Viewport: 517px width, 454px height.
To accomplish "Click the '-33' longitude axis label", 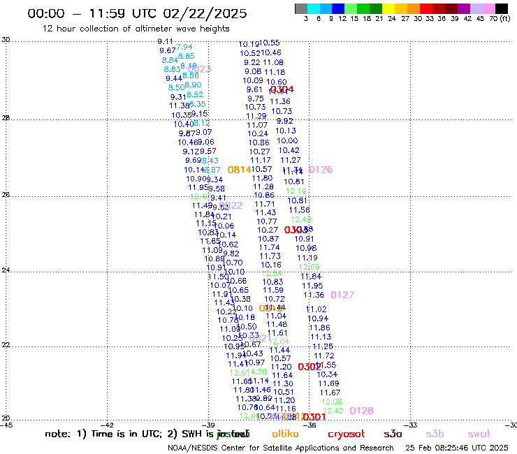I will [x=411, y=425].
